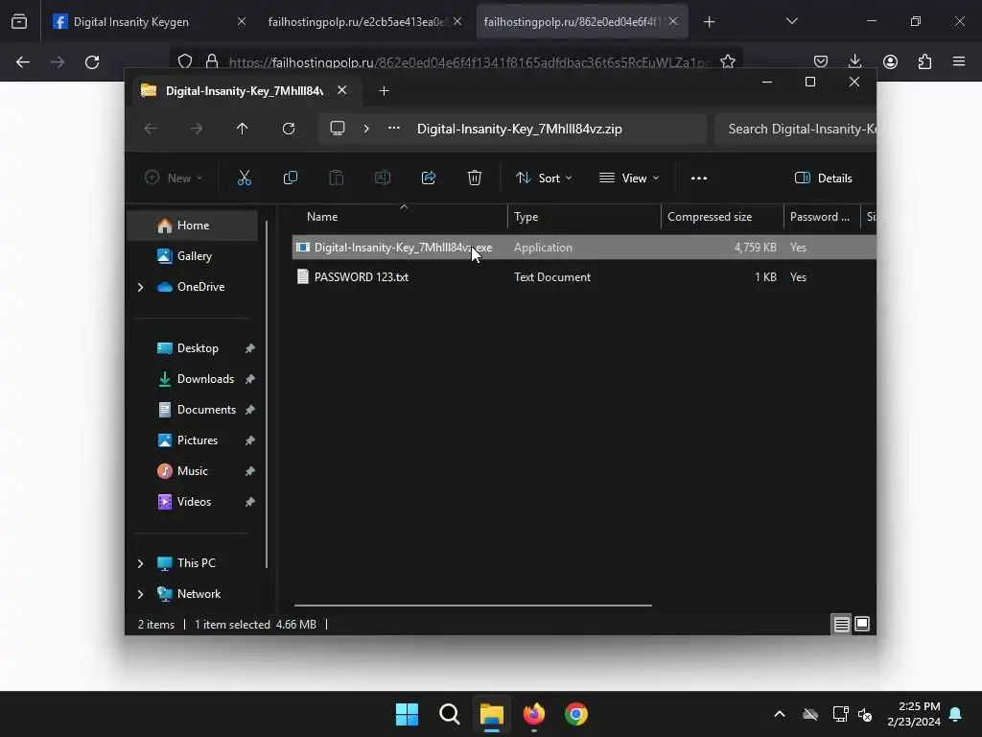Bookmark this page with Firefox star icon

coord(727,61)
